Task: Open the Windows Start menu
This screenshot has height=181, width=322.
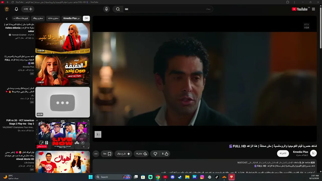Action: [90, 177]
